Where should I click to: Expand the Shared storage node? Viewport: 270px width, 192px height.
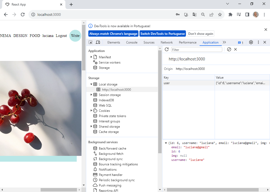[x=91, y=126]
